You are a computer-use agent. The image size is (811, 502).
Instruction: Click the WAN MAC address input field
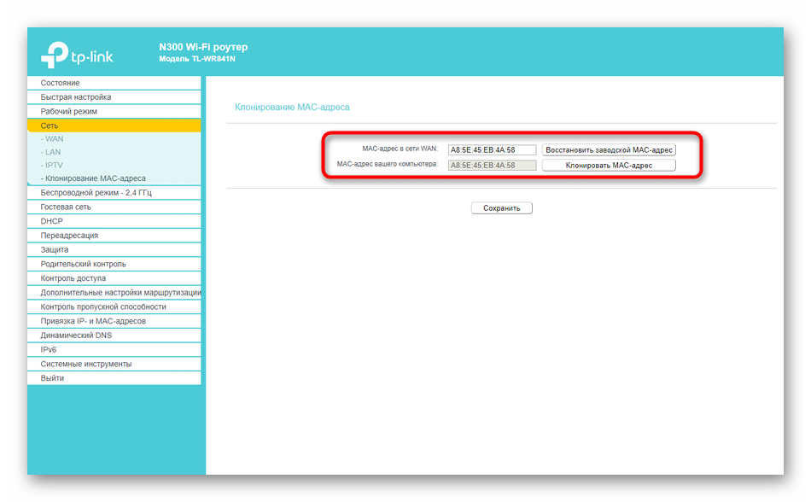(x=492, y=150)
